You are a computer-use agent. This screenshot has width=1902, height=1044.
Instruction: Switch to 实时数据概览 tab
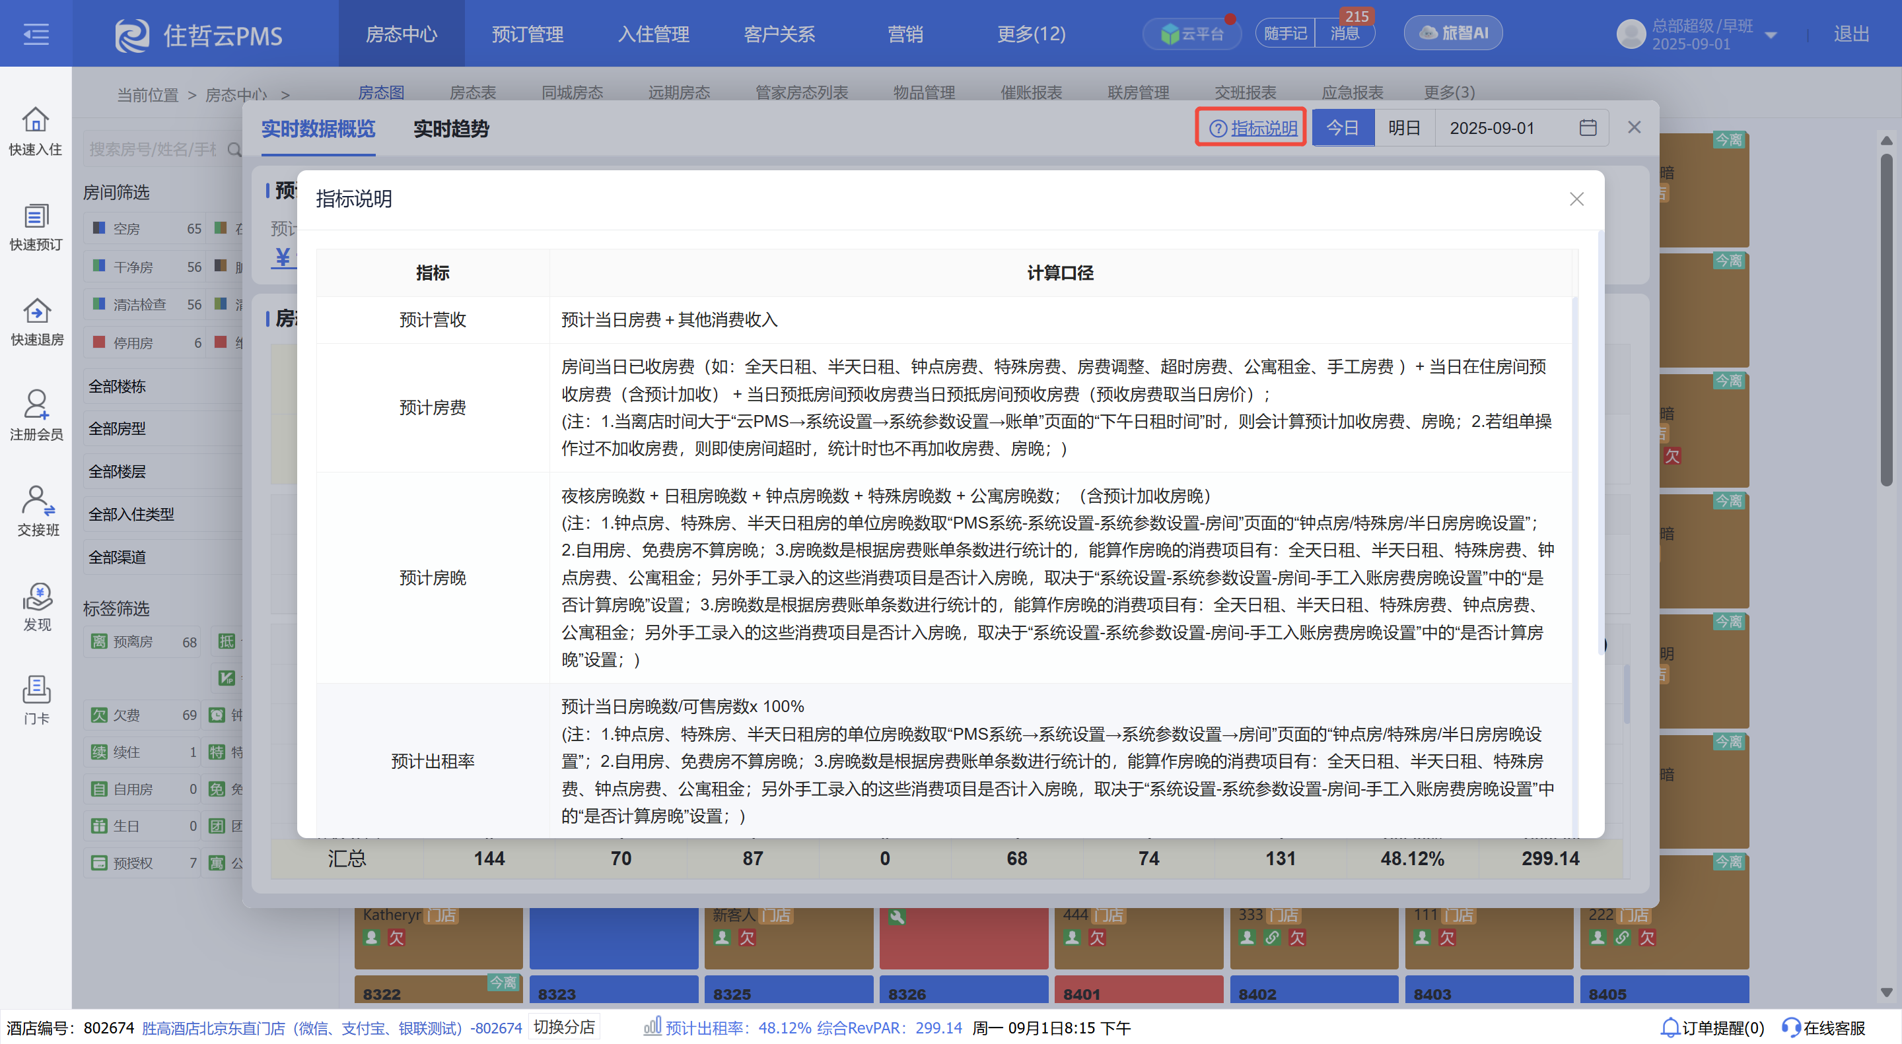click(x=318, y=129)
